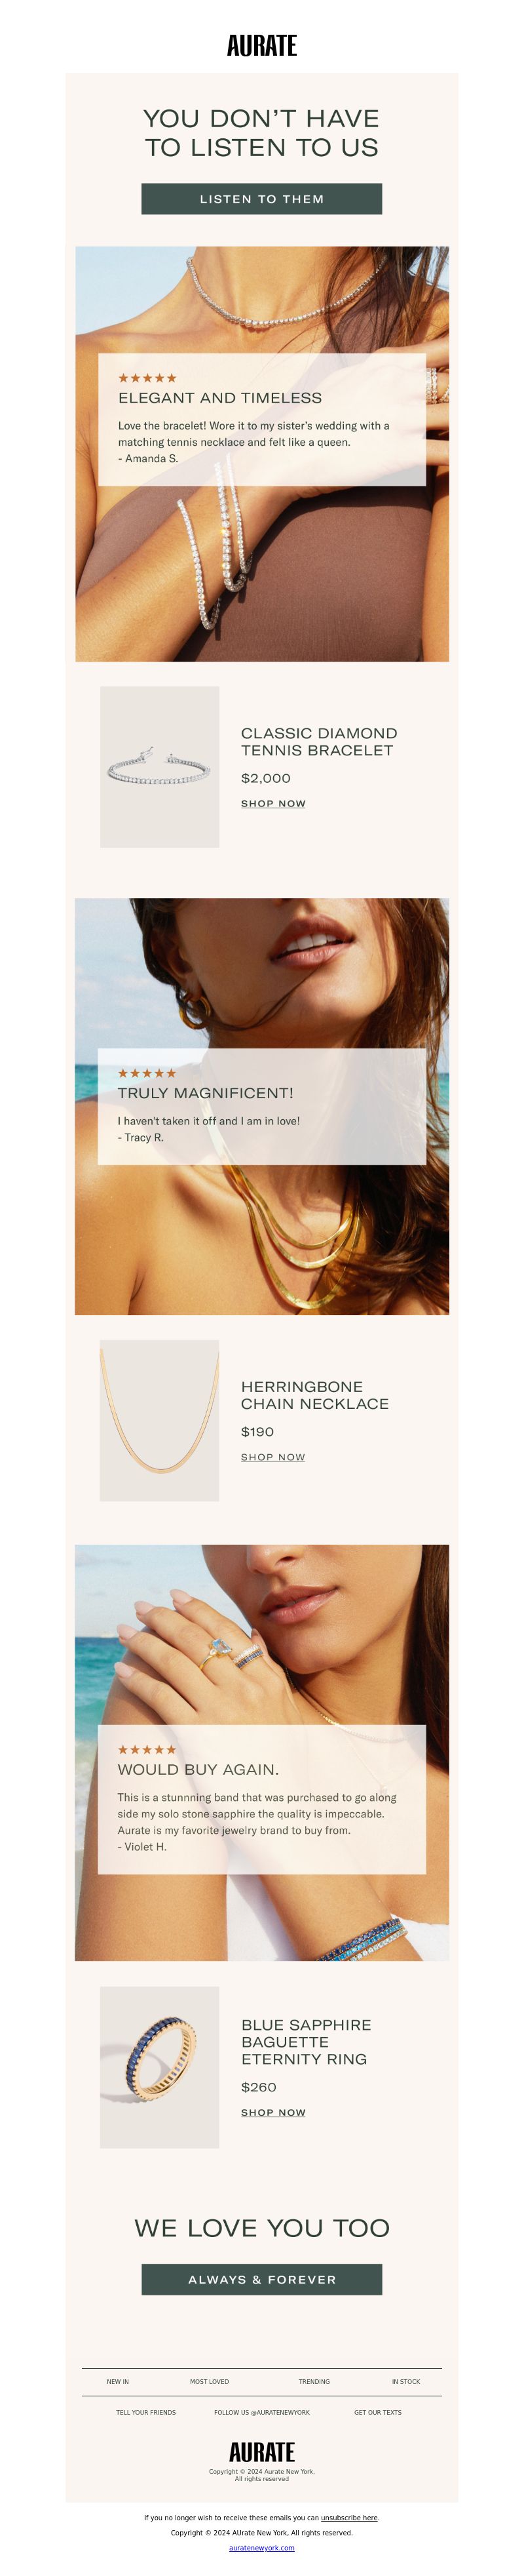Open the auratenewyork.com link

click(x=261, y=2548)
